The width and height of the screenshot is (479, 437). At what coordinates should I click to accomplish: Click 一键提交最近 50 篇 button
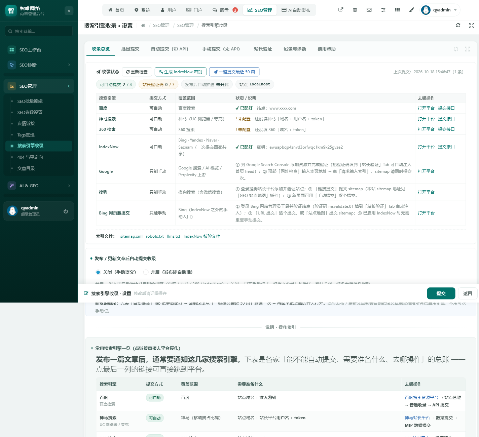tap(234, 72)
